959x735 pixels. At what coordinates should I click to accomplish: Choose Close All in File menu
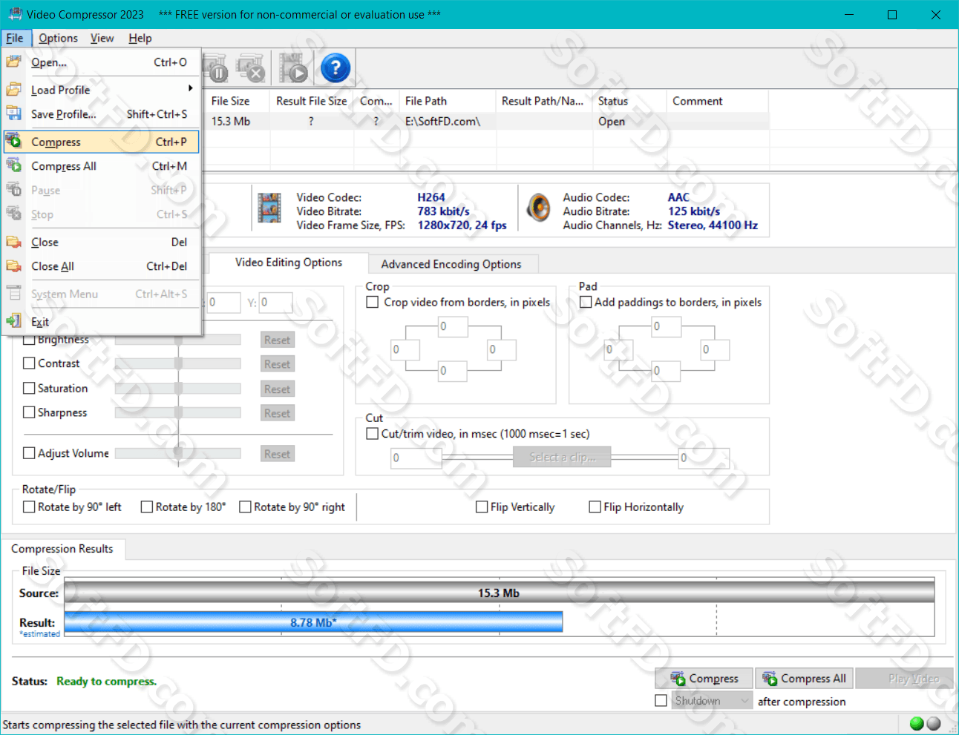102,266
